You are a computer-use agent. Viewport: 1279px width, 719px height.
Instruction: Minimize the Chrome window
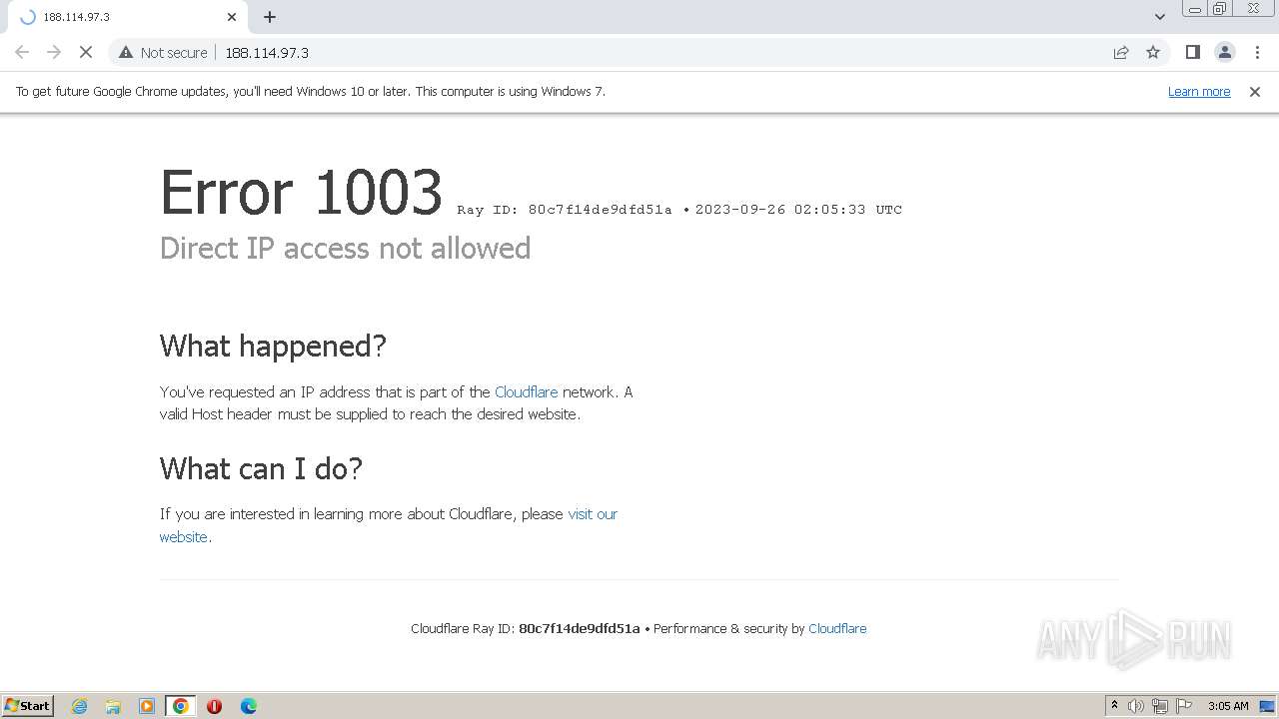pos(1194,9)
